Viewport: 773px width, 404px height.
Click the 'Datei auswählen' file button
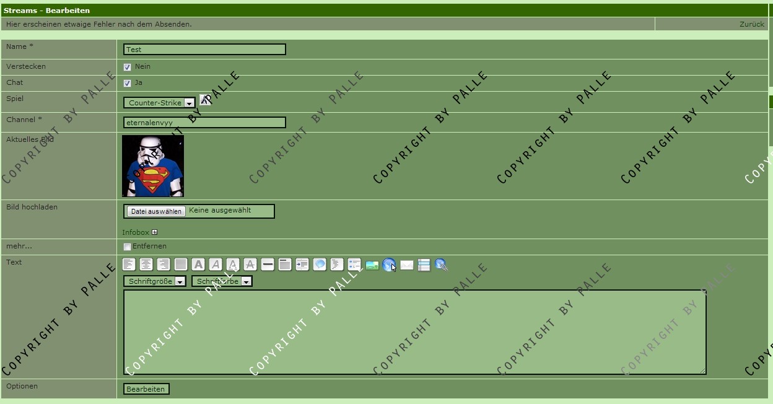156,211
